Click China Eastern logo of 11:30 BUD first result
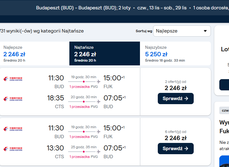The height and width of the screenshot is (167, 229). pyautogui.click(x=13, y=79)
